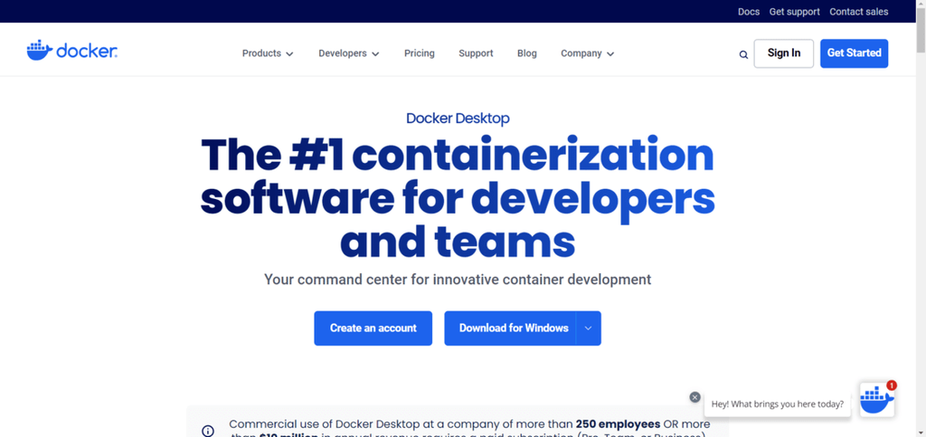Click Create an account button

pyautogui.click(x=373, y=328)
